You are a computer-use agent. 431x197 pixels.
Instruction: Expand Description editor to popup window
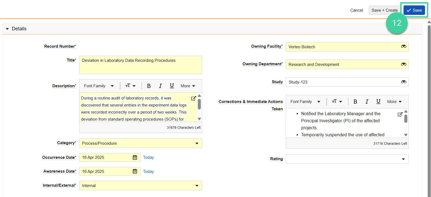coord(193,98)
